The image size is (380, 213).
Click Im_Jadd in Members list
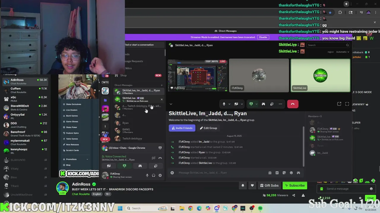pos(322,153)
